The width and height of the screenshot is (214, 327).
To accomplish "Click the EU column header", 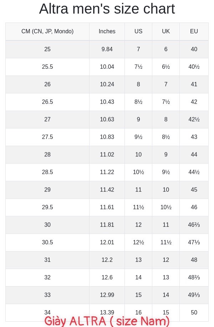I will pos(194,31).
